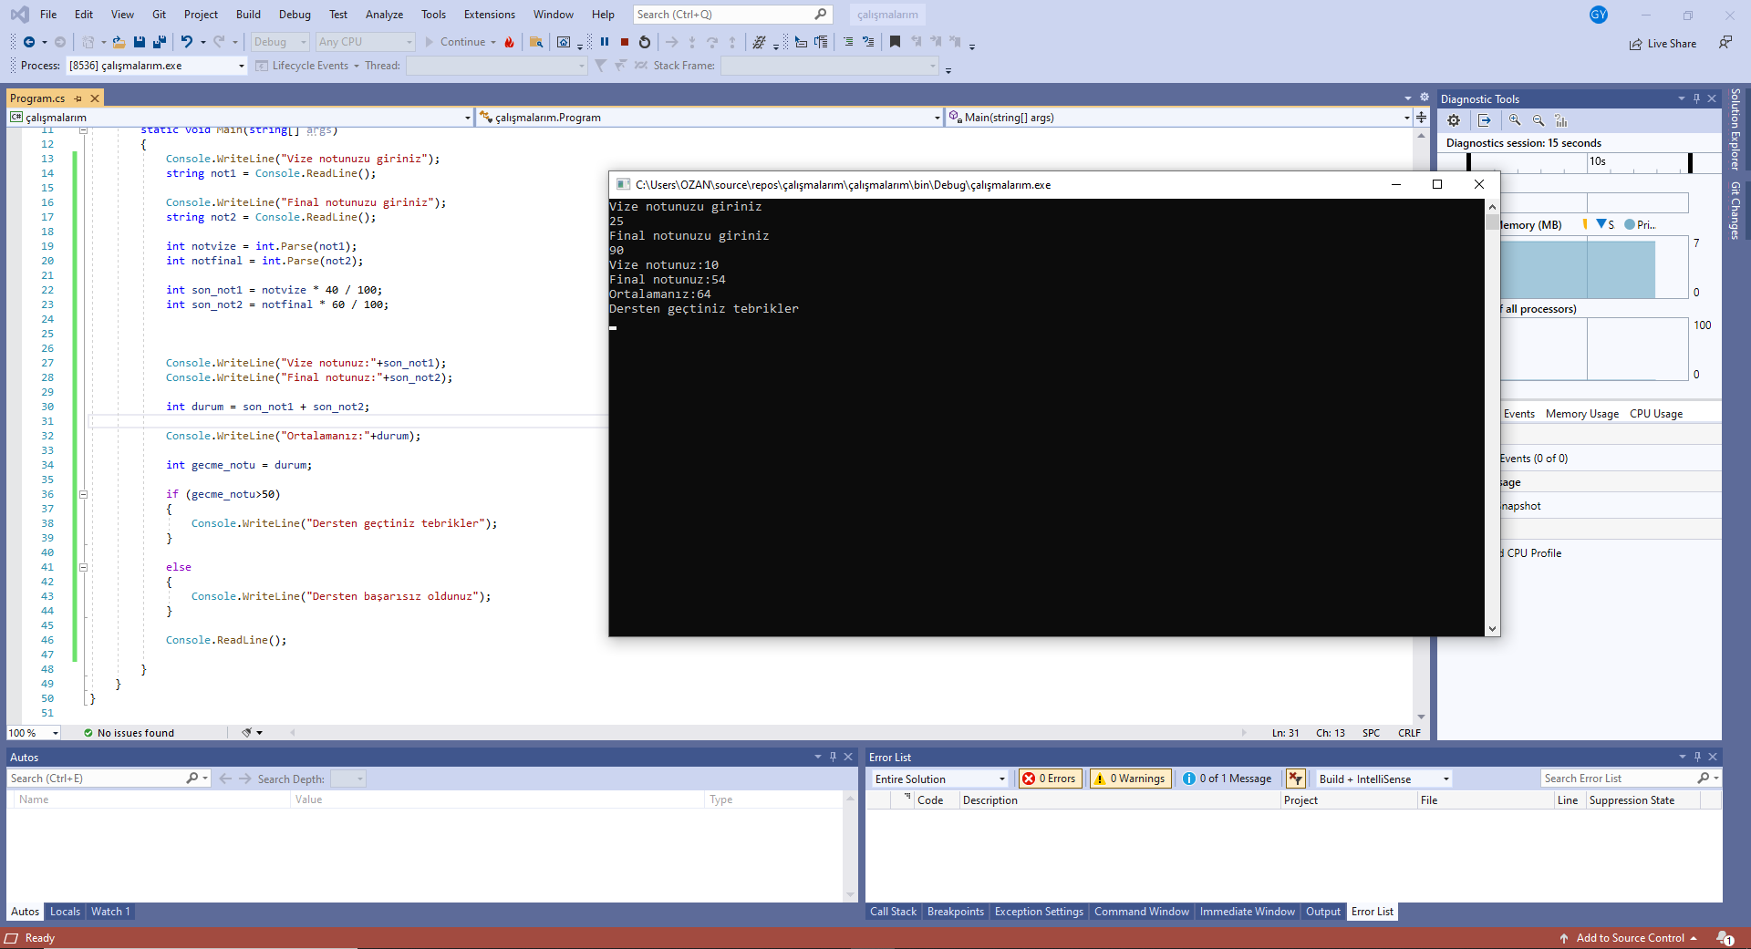Toggle the 0 Errors filter
Viewport: 1751px width, 949px height.
(1050, 779)
